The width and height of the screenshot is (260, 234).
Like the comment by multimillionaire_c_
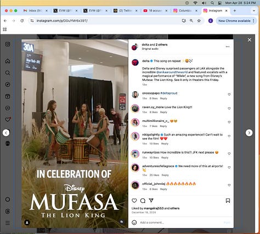click(229, 122)
